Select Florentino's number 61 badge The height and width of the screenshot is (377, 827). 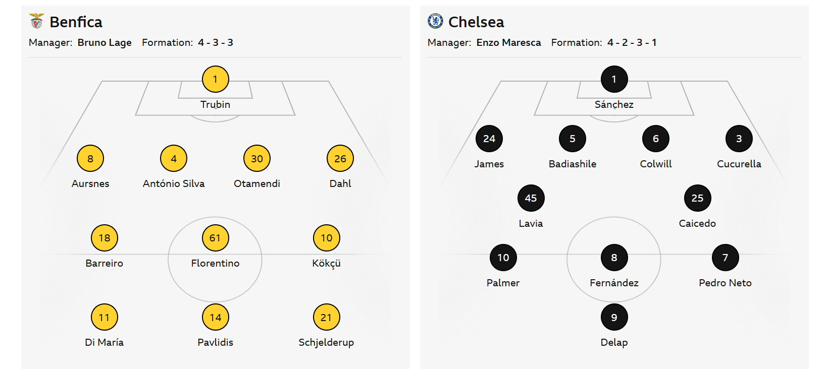(x=216, y=238)
